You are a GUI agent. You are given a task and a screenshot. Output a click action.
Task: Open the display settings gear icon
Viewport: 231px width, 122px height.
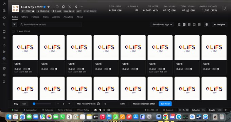click(207, 25)
